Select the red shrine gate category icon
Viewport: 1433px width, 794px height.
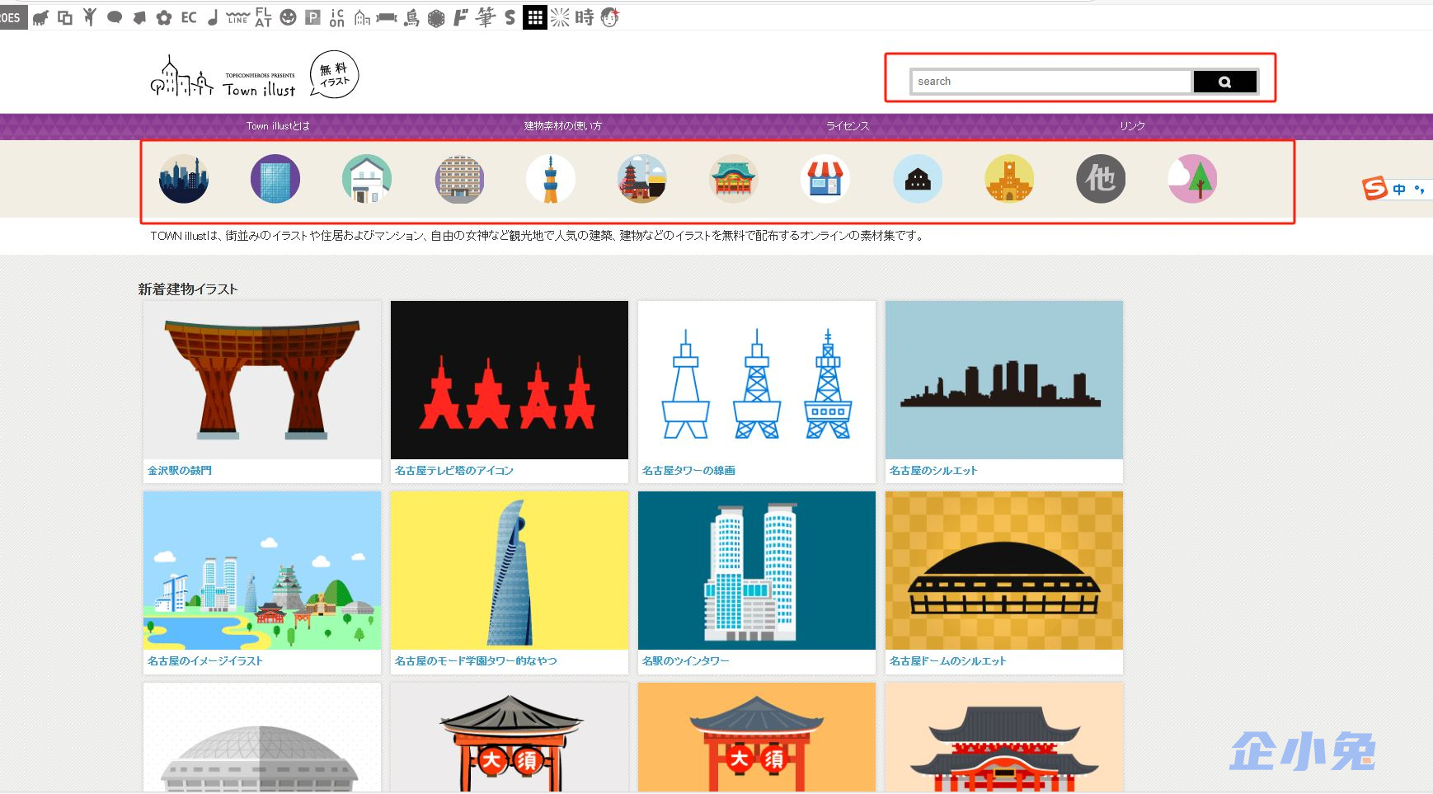pyautogui.click(x=734, y=179)
